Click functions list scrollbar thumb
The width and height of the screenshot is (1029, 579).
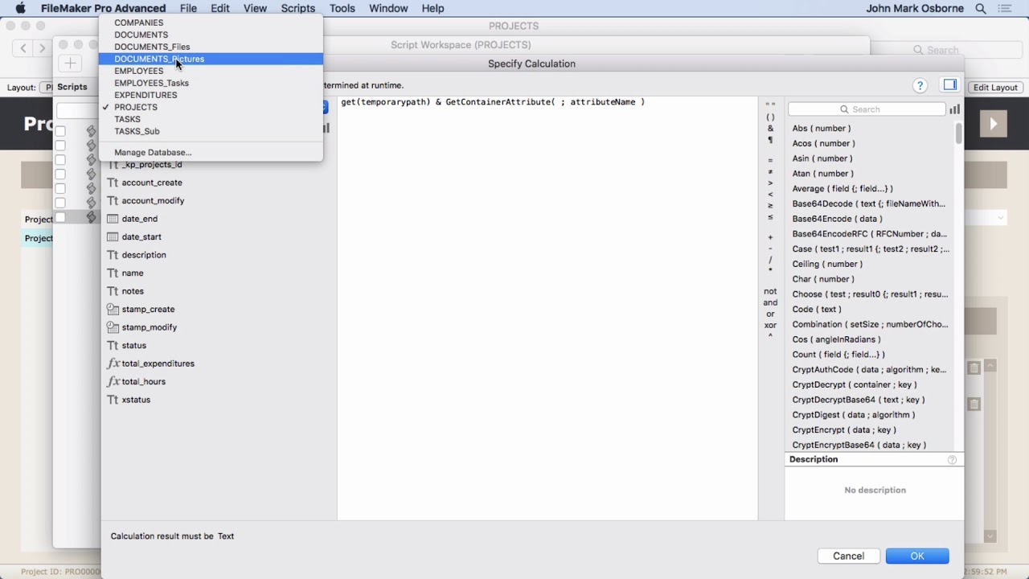(958, 133)
